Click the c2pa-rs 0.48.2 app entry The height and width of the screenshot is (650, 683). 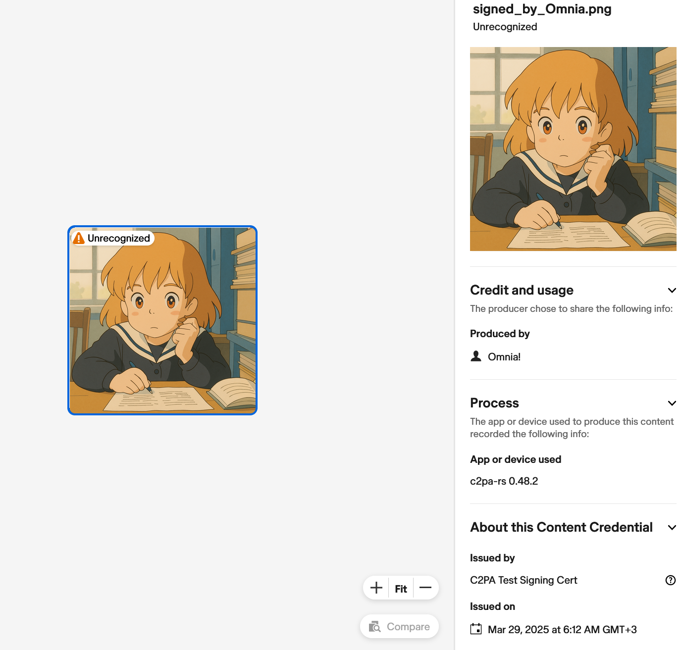[504, 481]
